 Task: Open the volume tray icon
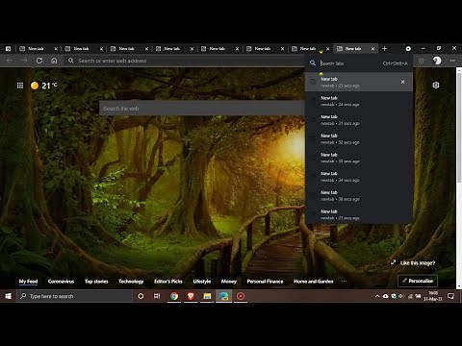[401, 296]
